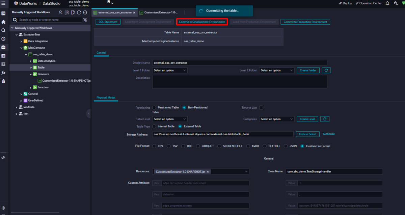
Task: Click the Click to Select button
Action: click(x=308, y=134)
